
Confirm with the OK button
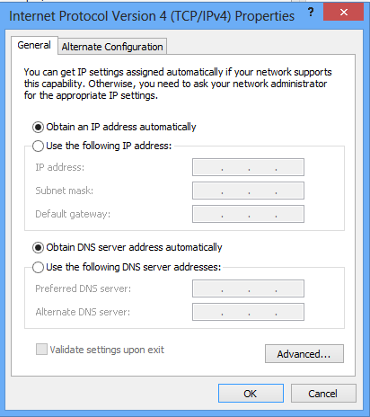pyautogui.click(x=251, y=394)
